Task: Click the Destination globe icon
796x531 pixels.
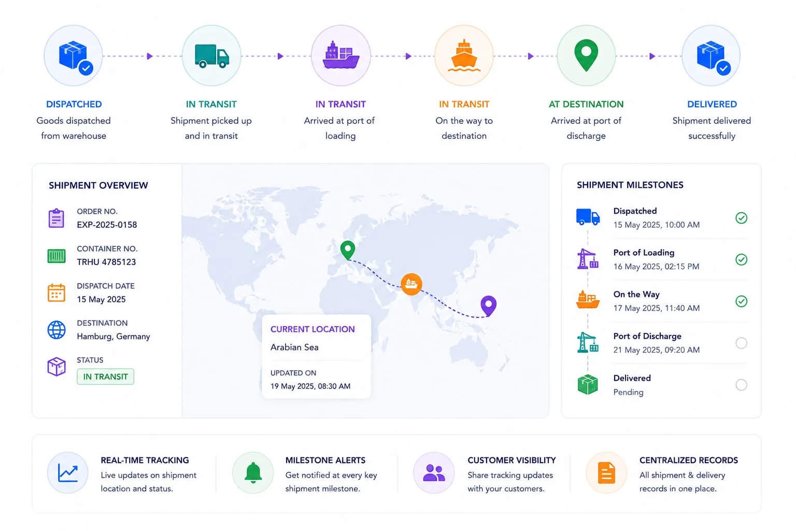Action: coord(56,330)
